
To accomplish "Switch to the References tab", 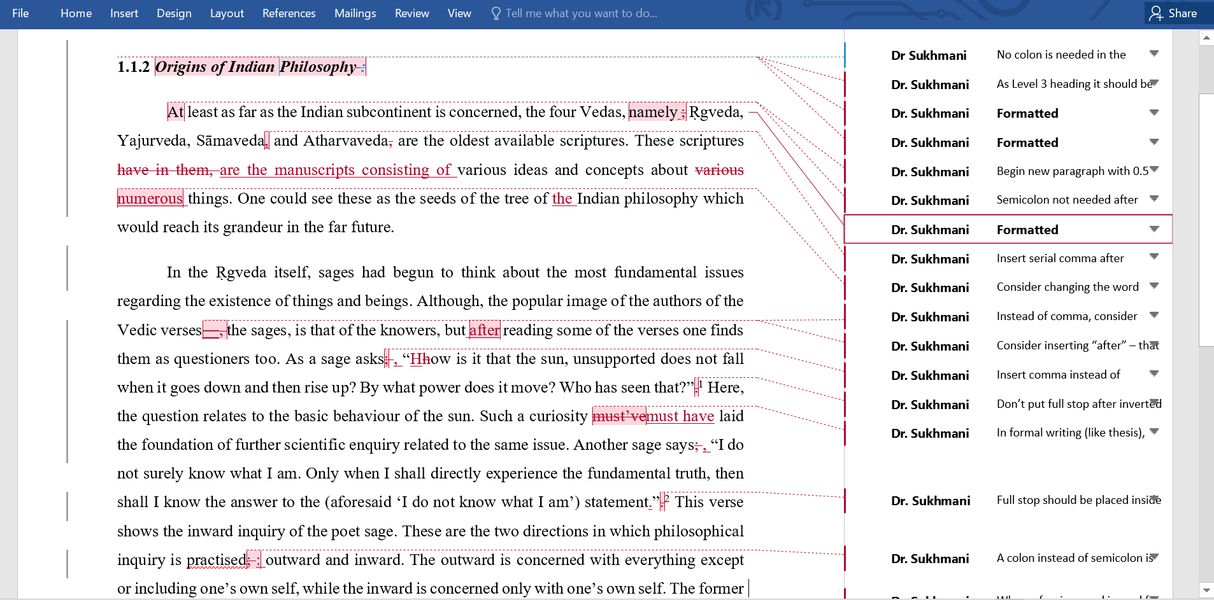I will pos(289,13).
